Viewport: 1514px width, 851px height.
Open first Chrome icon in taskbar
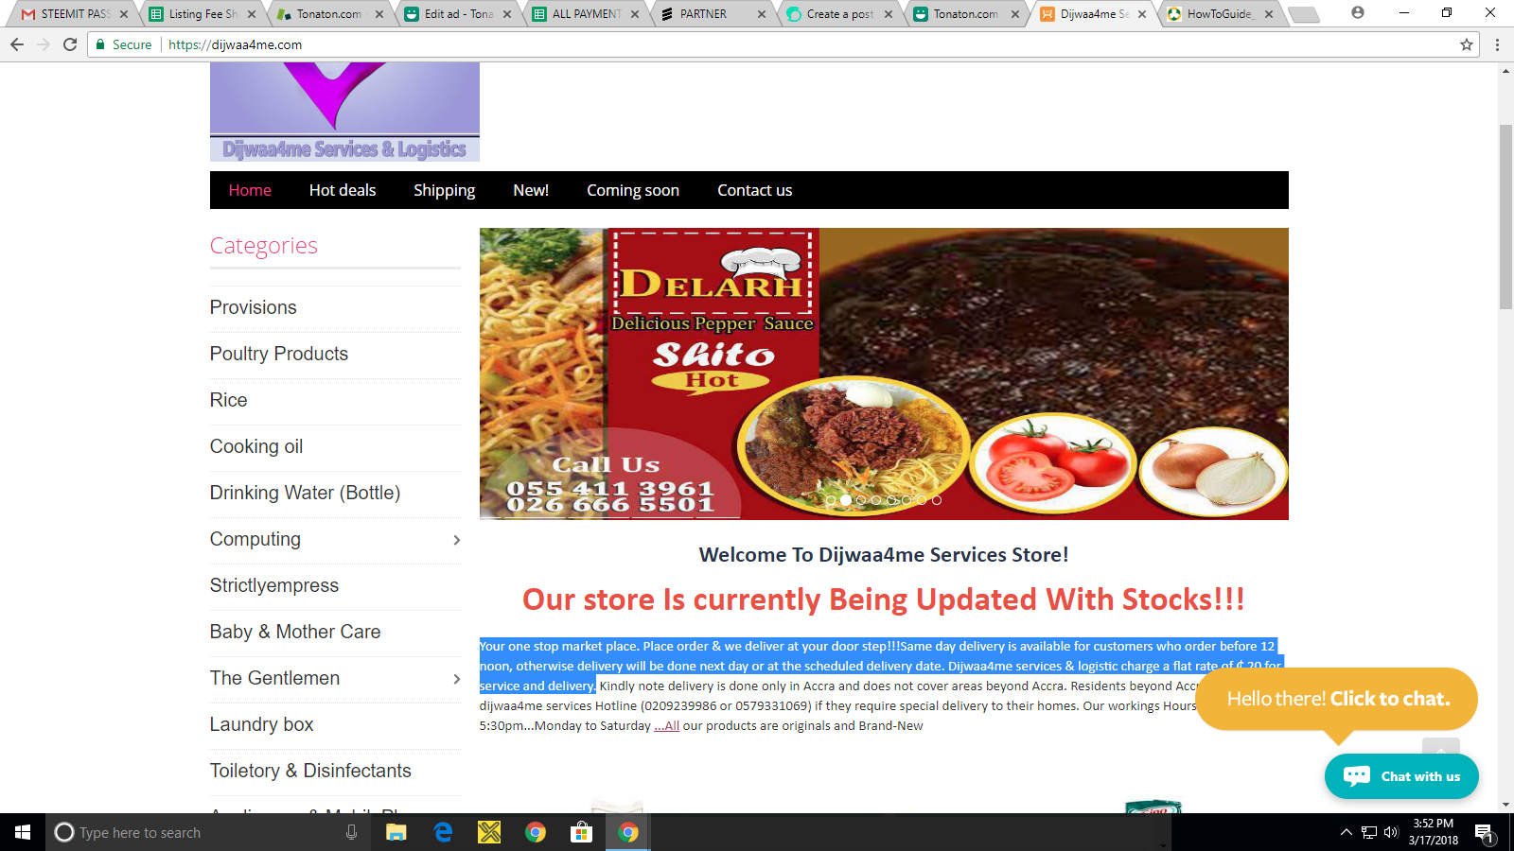click(536, 832)
